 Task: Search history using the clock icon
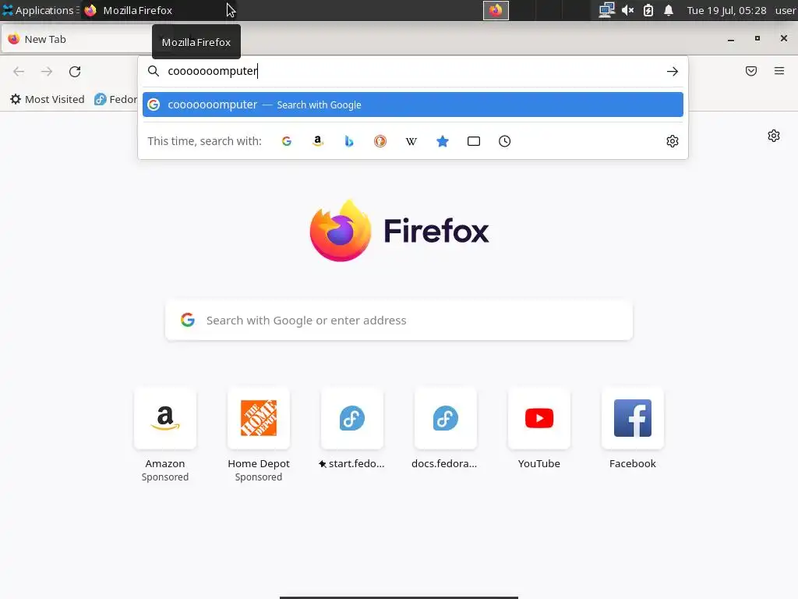click(504, 141)
